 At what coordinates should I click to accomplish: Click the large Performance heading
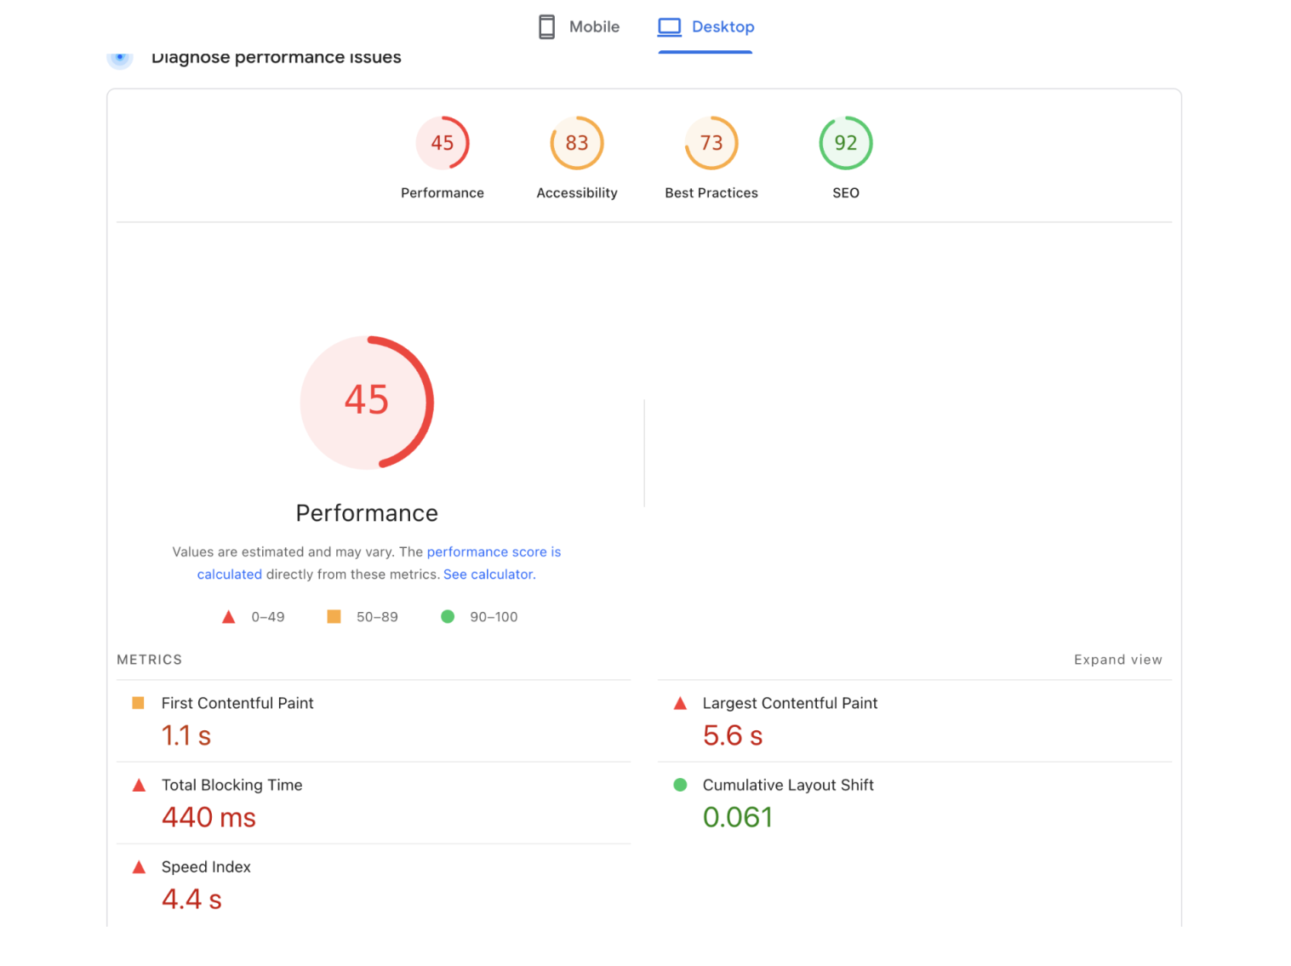367,513
